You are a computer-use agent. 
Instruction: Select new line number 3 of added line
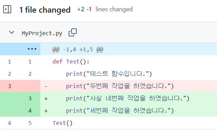(30, 98)
